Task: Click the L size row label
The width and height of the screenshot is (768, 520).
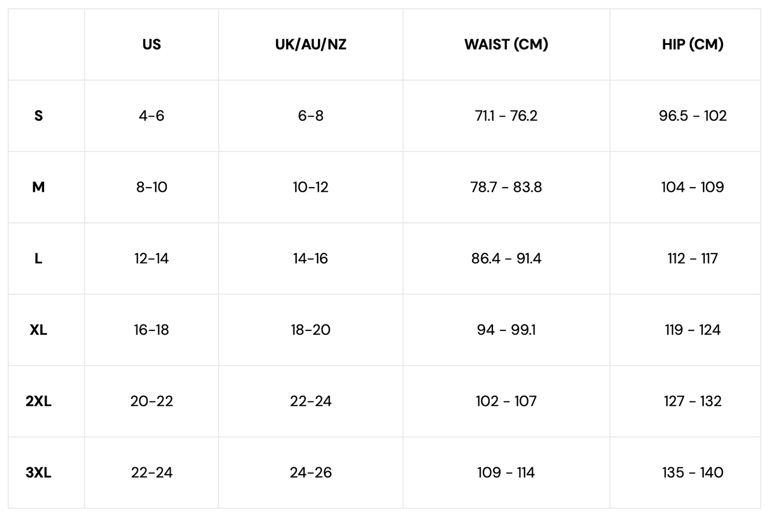Action: click(x=38, y=259)
